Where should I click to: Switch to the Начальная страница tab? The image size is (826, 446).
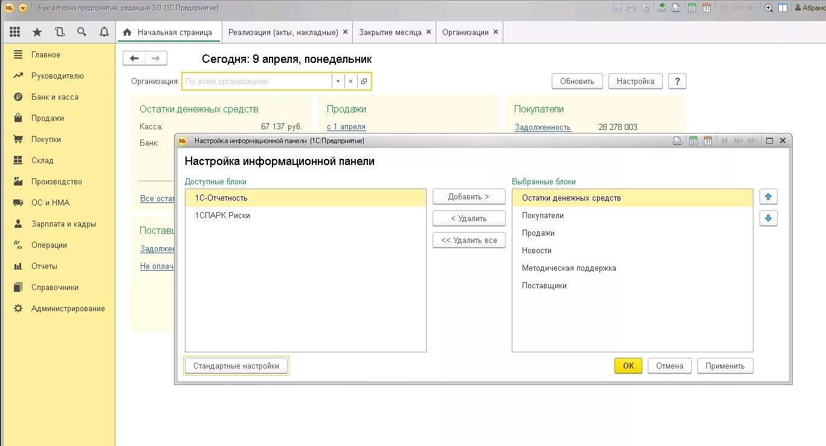pyautogui.click(x=168, y=32)
